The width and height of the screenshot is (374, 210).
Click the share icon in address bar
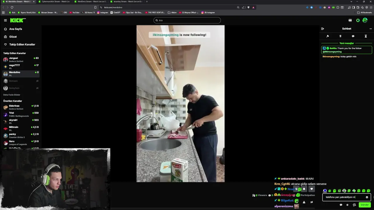coord(243,7)
